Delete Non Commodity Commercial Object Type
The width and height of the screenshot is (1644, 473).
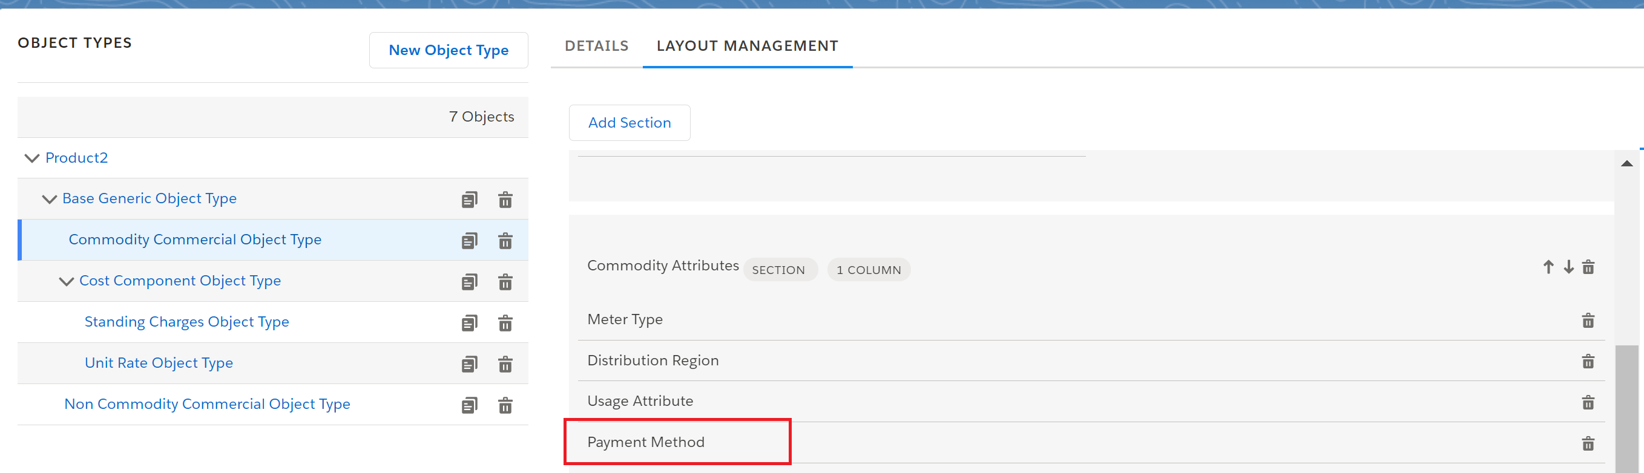click(x=505, y=405)
